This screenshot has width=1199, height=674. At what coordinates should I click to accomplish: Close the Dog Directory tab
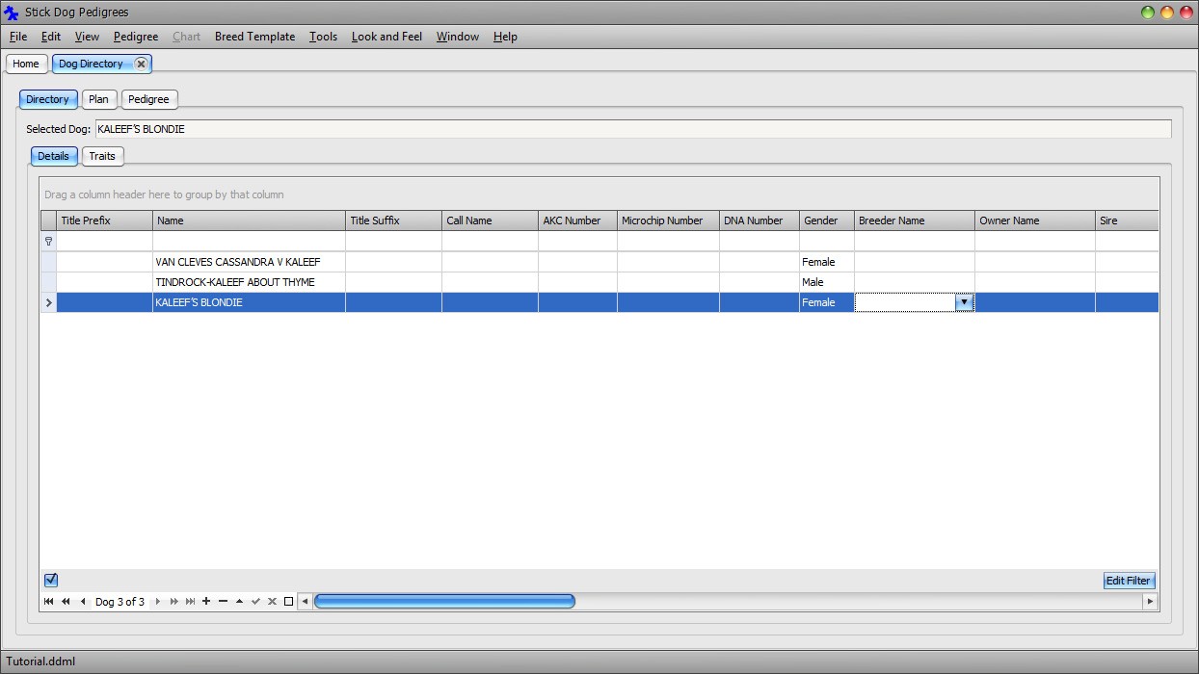point(142,64)
